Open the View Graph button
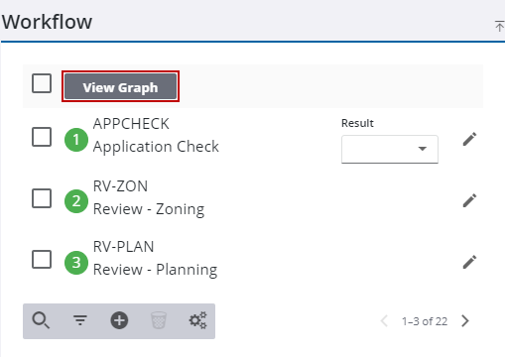 tap(120, 86)
